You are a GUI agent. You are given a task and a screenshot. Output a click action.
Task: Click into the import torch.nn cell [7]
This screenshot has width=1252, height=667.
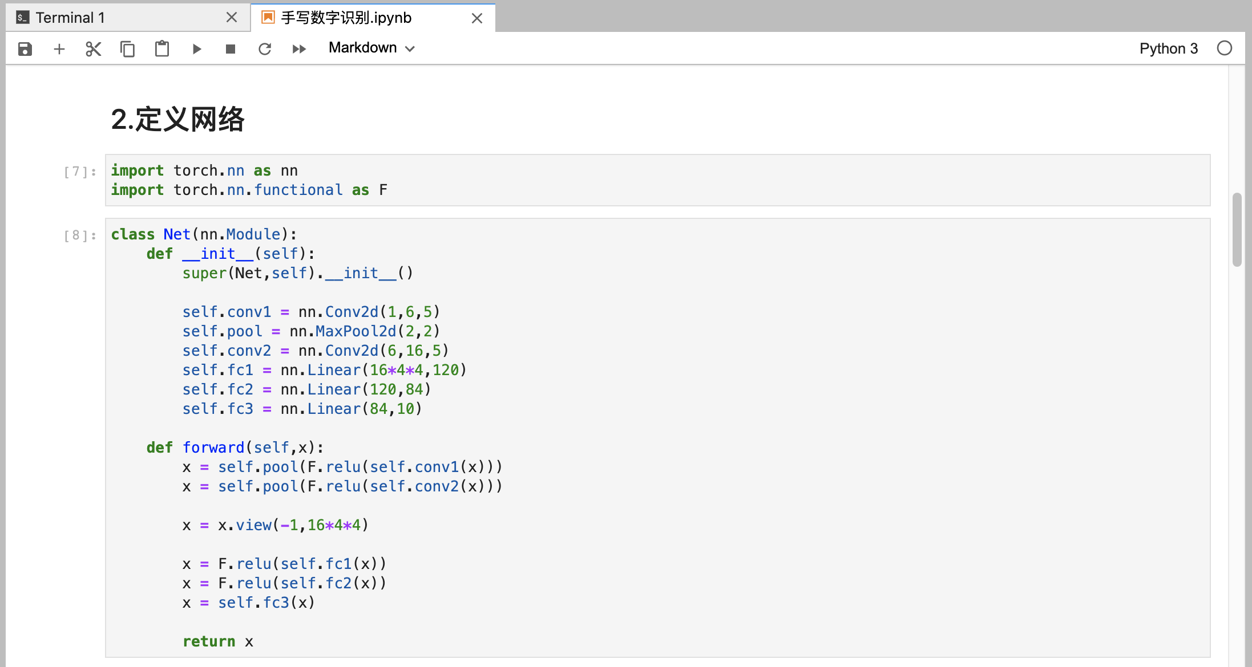click(x=656, y=180)
